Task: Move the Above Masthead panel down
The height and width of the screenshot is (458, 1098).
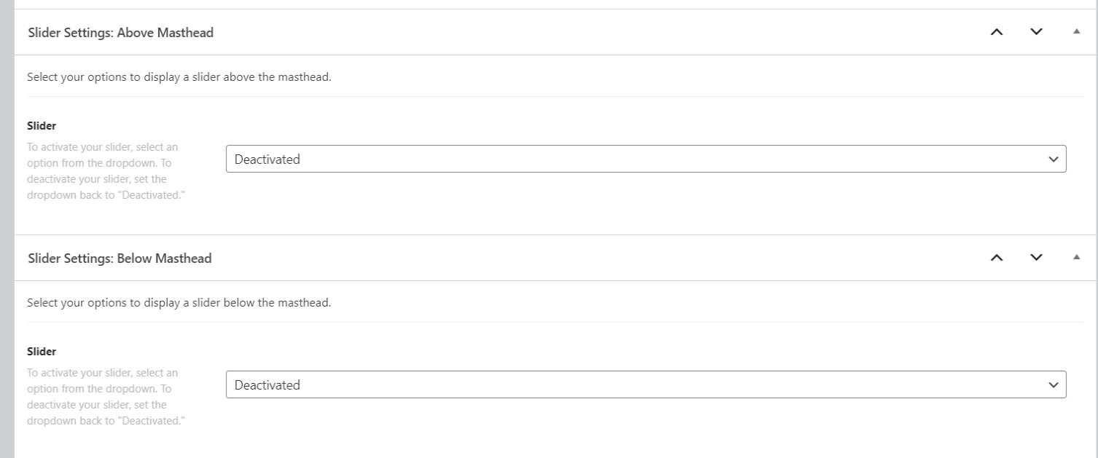Action: (1036, 32)
